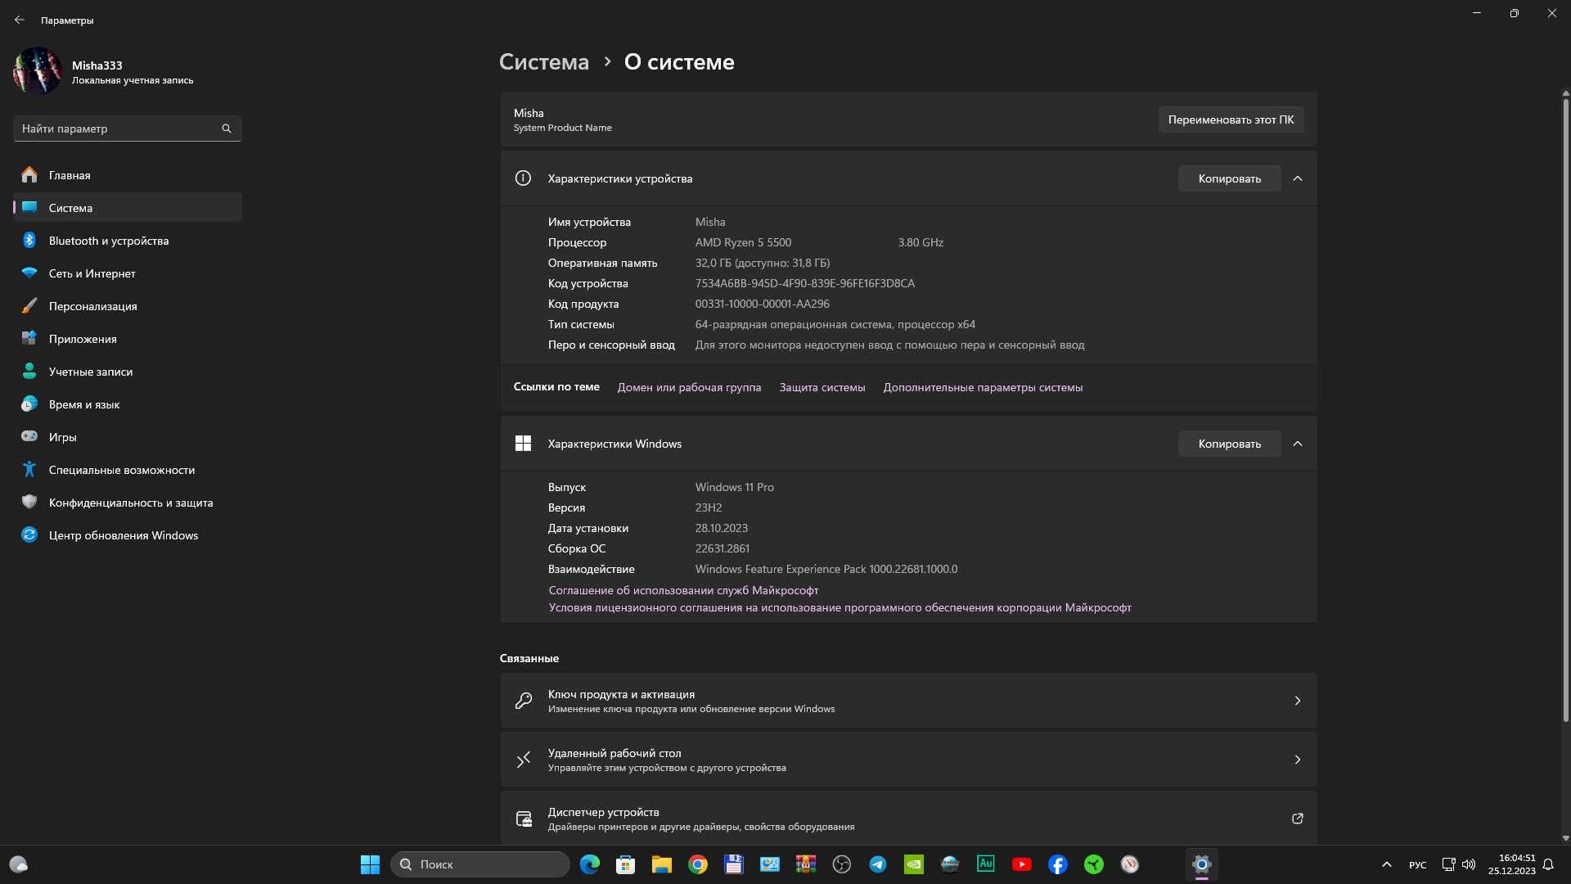Viewport: 1571px width, 884px height.
Task: Click the 'Найти параметр' search field
Action: (127, 129)
